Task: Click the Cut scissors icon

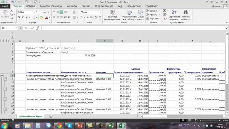Action: [x=11, y=11]
